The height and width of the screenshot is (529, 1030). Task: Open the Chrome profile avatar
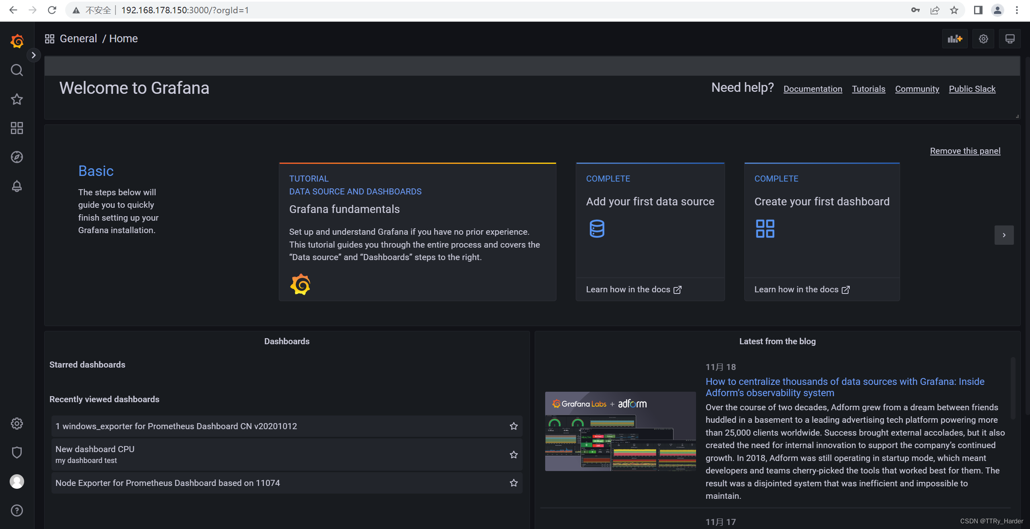click(997, 10)
